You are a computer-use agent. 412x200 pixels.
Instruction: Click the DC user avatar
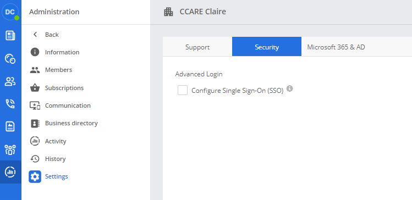pyautogui.click(x=10, y=12)
